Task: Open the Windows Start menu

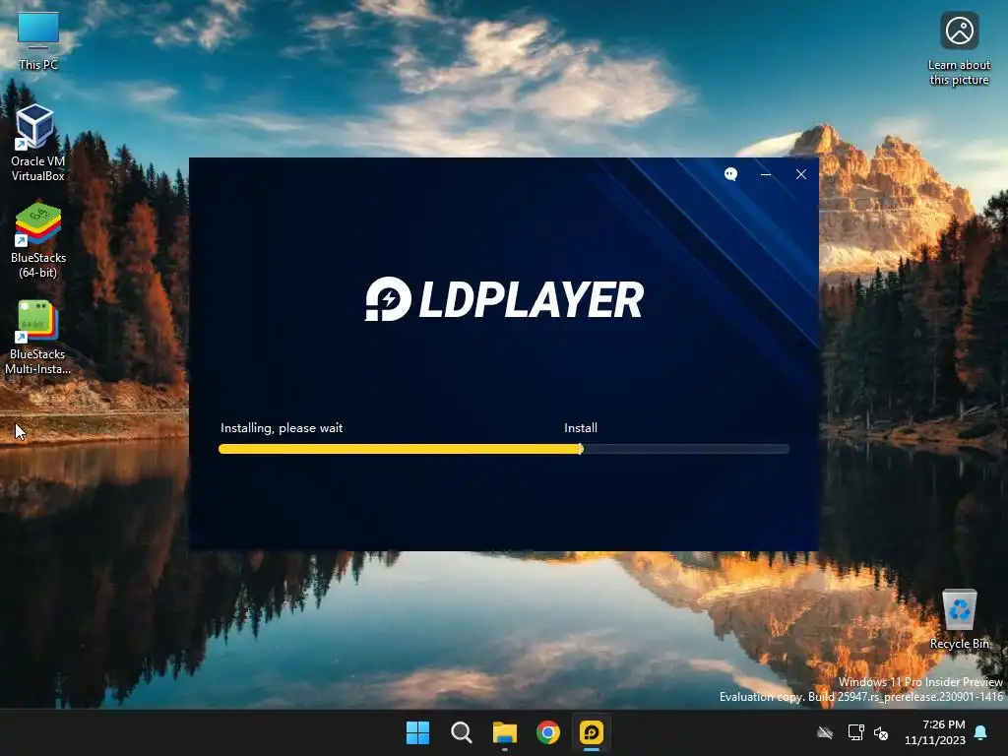Action: (x=417, y=732)
